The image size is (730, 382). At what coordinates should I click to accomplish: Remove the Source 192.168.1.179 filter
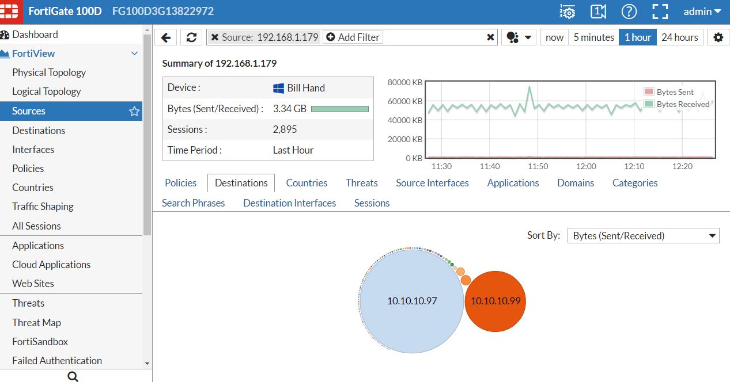[x=214, y=37]
